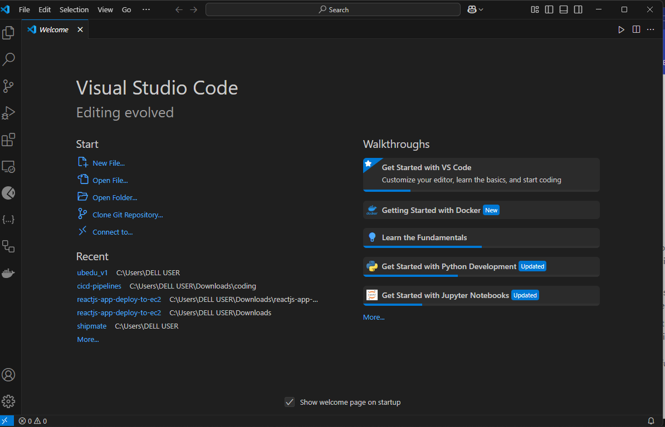Viewport: 665px width, 427px height.
Task: Toggle the bottom Panel from title bar
Action: [564, 9]
